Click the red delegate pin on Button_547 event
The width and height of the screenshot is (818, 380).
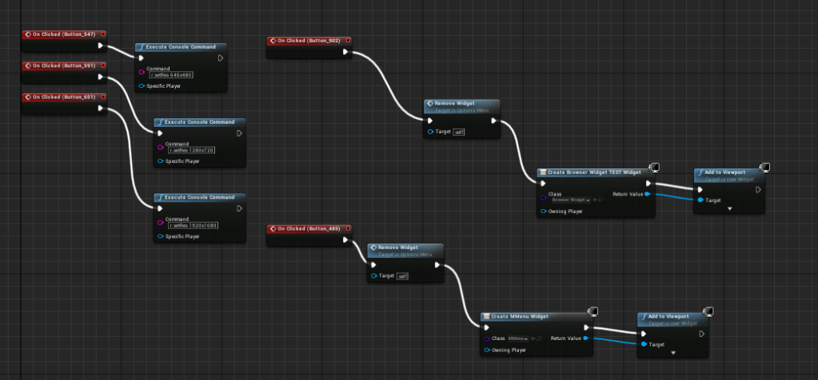[x=102, y=34]
